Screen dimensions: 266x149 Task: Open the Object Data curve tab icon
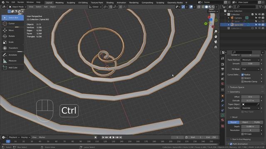coord(223,115)
